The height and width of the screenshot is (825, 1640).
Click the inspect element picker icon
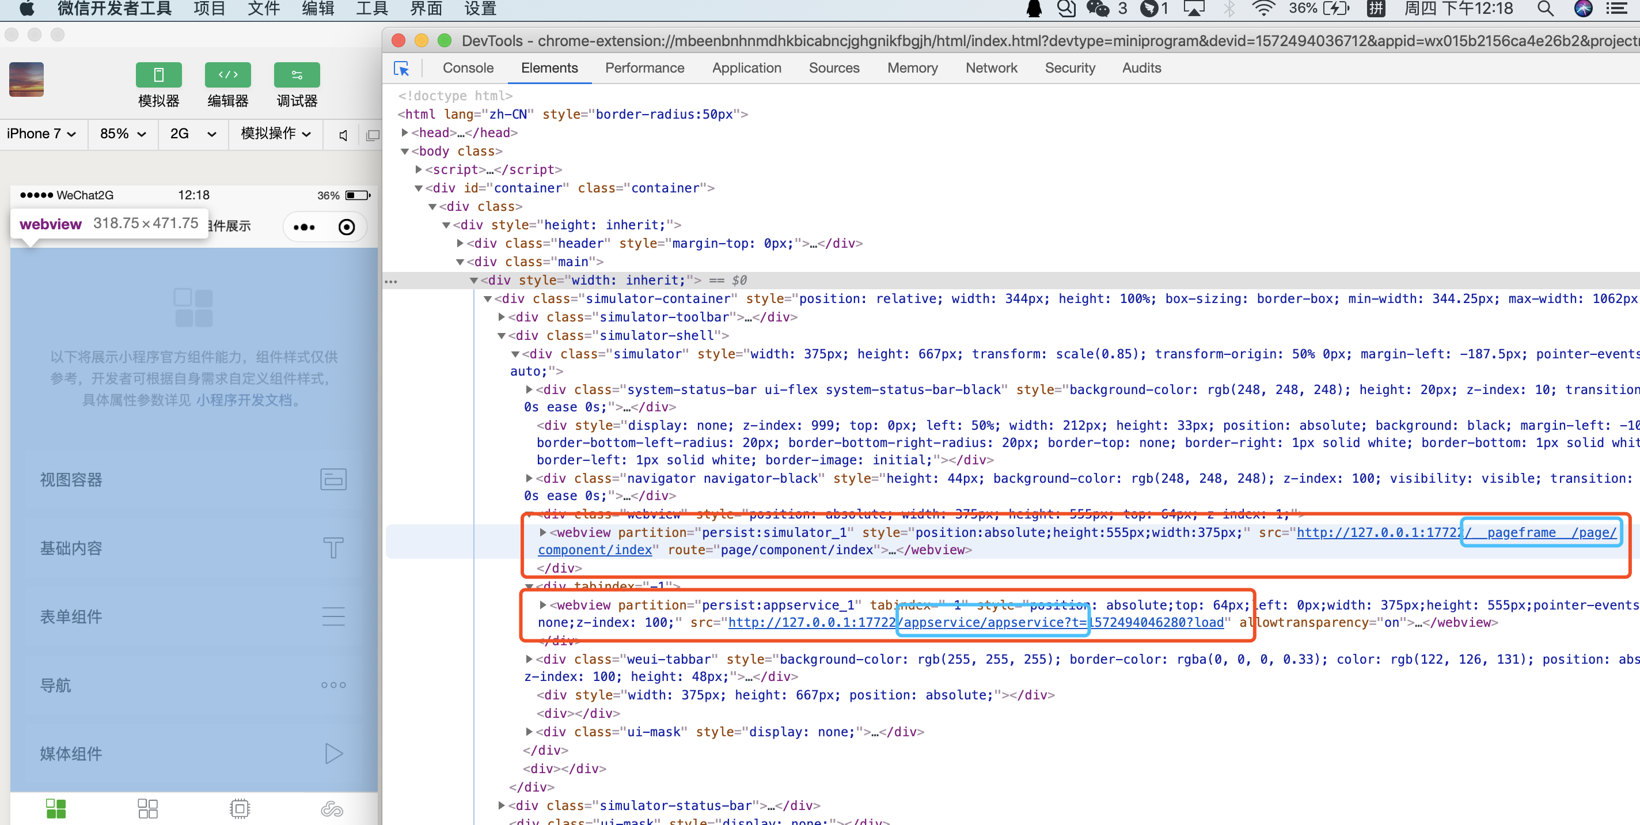402,68
